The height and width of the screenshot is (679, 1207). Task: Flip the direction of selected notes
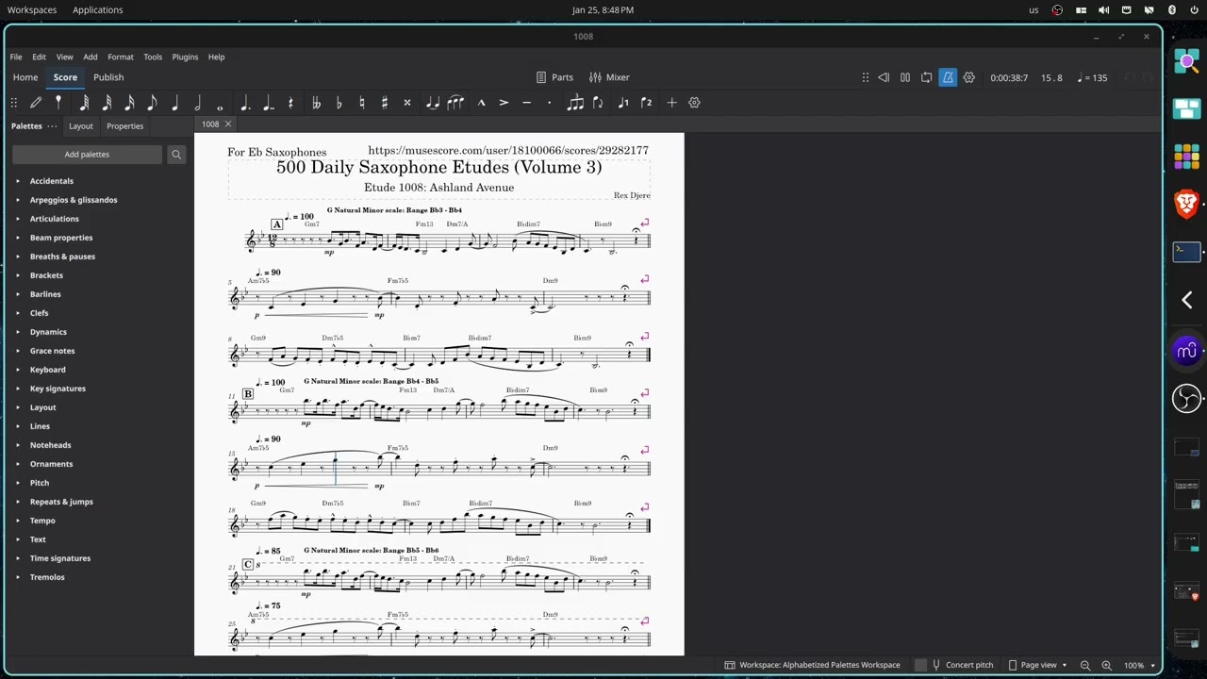598,103
